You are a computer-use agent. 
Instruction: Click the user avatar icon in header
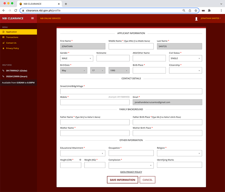coord(196,19)
